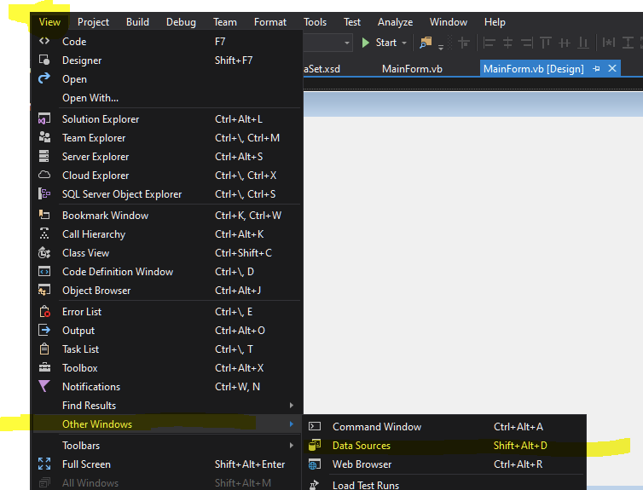
Task: Click the Full Screen icon
Action: point(44,464)
